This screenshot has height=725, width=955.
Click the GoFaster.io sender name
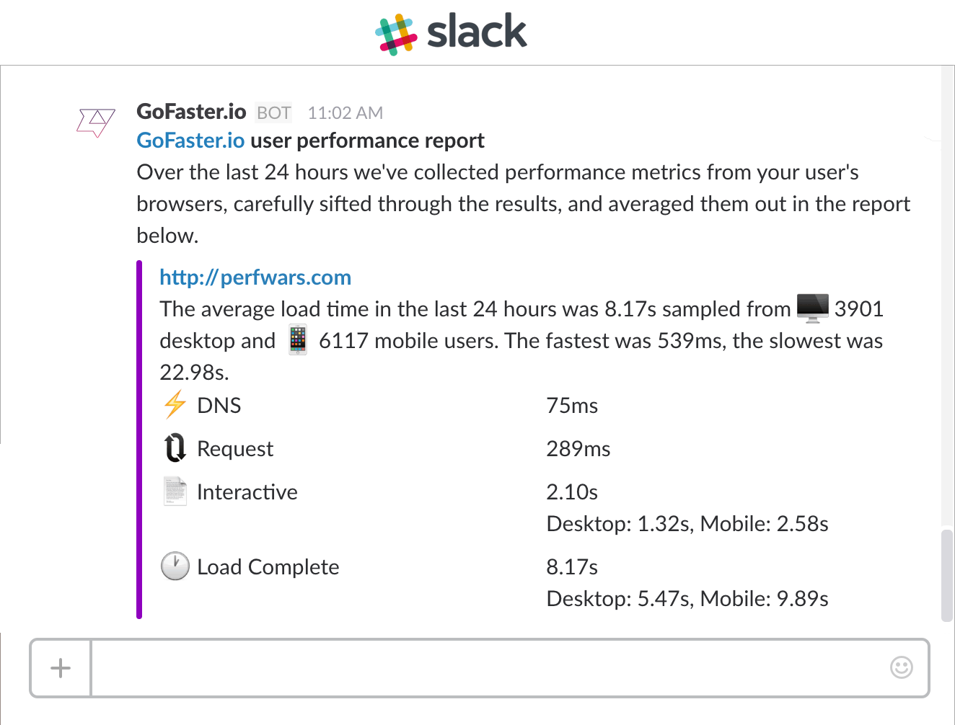click(191, 112)
